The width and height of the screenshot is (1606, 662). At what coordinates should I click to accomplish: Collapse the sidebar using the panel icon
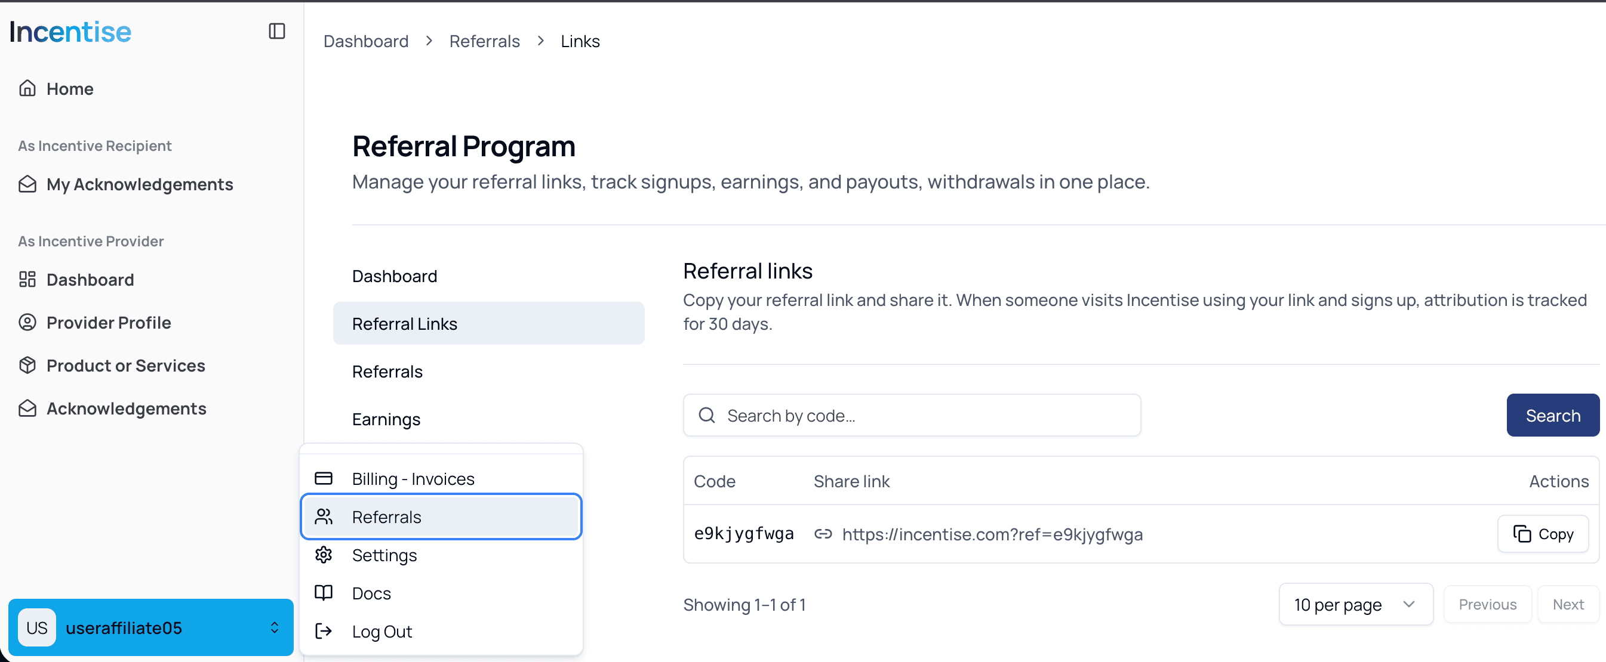276,30
